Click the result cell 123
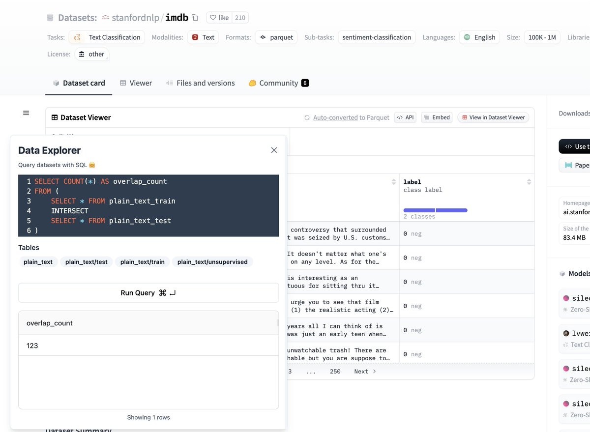590x432 pixels. coord(148,346)
